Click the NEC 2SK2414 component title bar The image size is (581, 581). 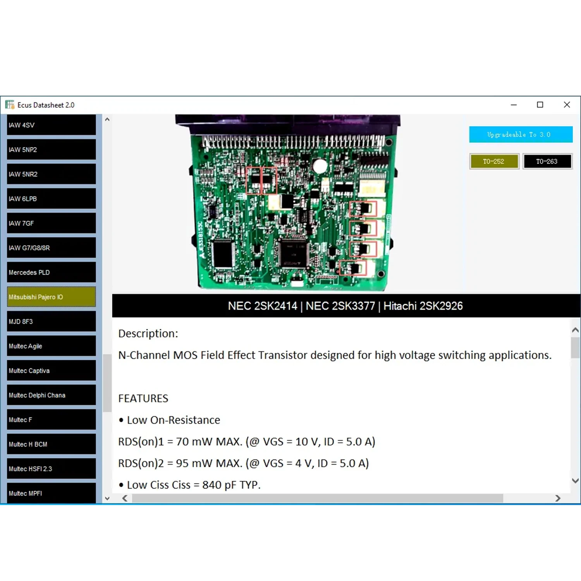[x=346, y=306]
